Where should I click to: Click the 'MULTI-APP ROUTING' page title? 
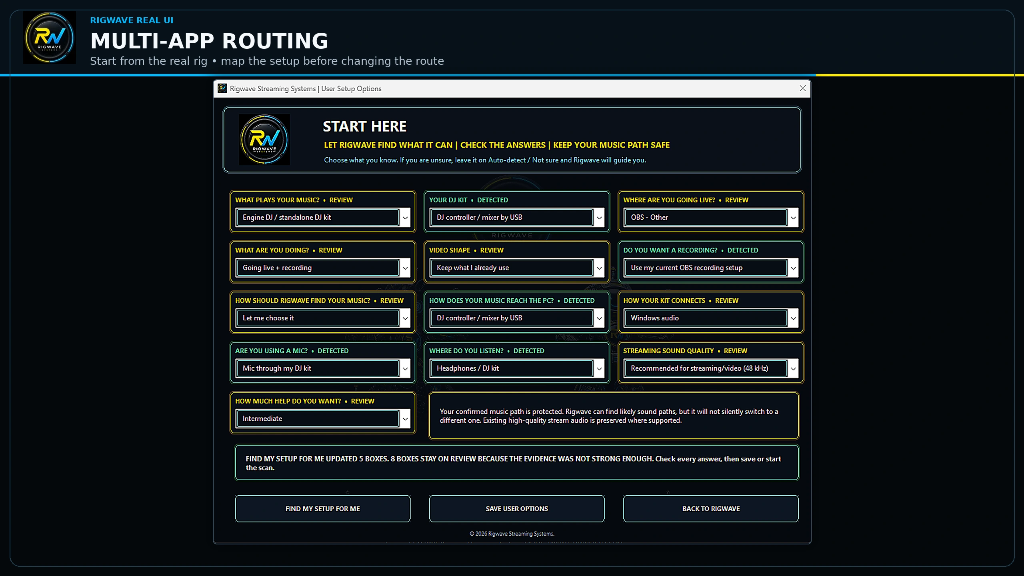point(209,41)
